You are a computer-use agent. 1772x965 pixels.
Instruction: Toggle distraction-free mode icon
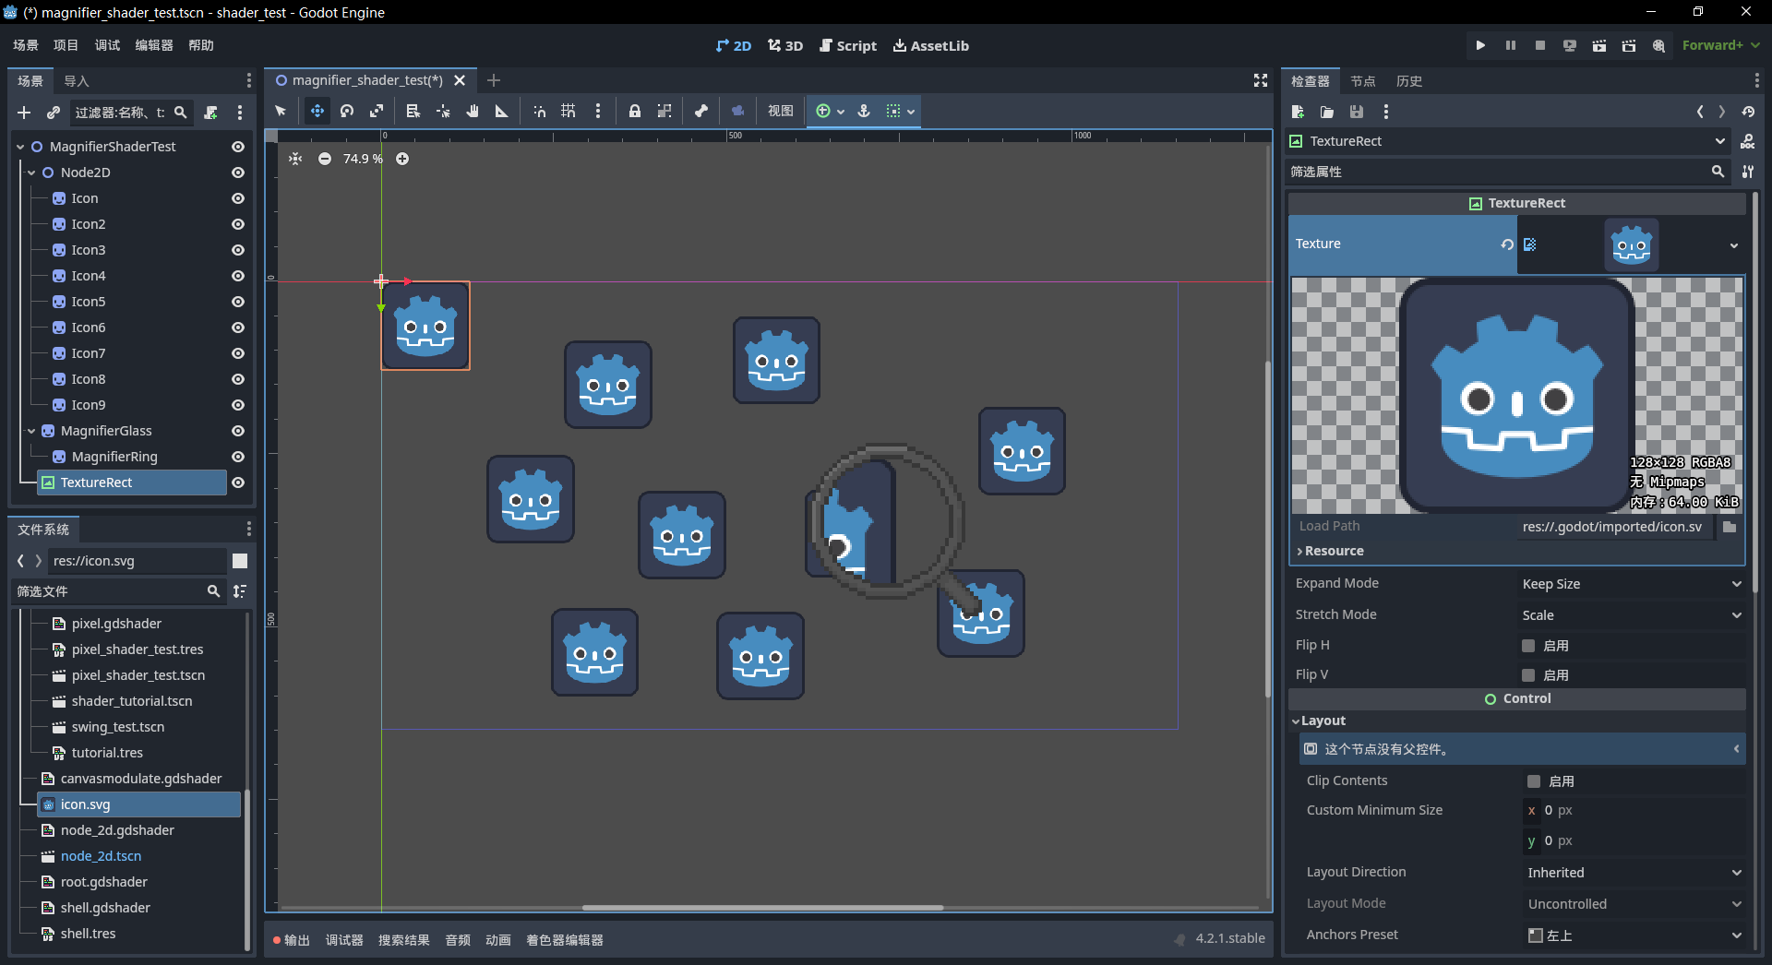pyautogui.click(x=1260, y=81)
